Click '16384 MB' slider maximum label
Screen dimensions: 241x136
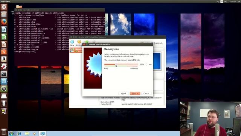click(134, 68)
